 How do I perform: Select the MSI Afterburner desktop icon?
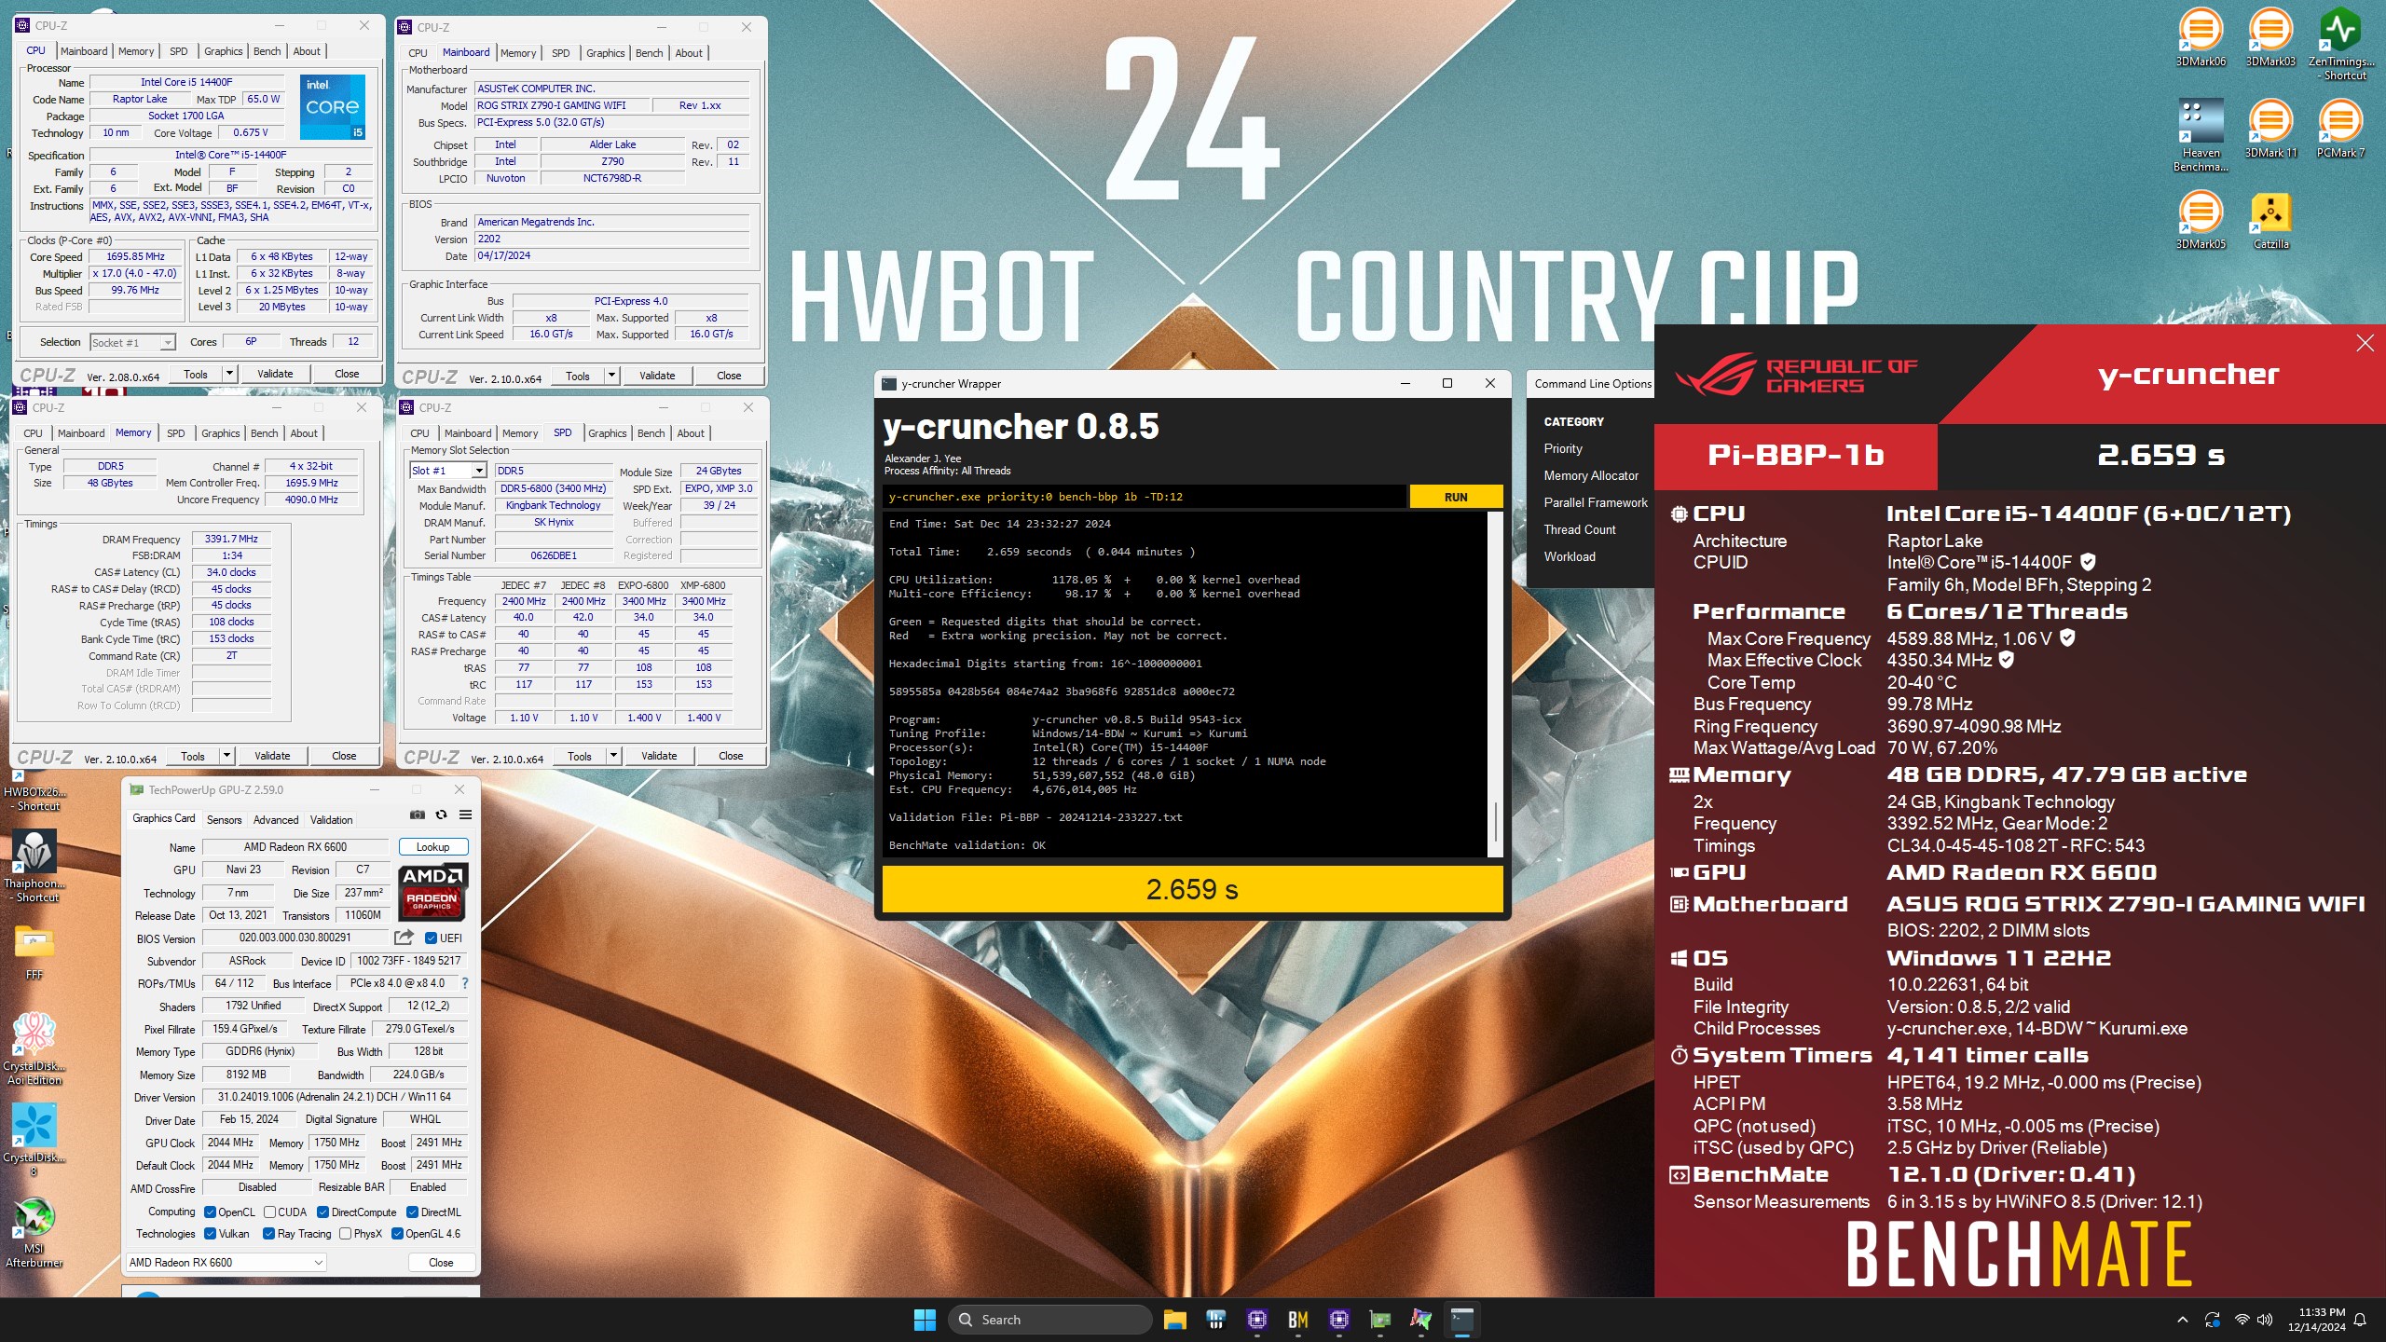click(x=34, y=1231)
